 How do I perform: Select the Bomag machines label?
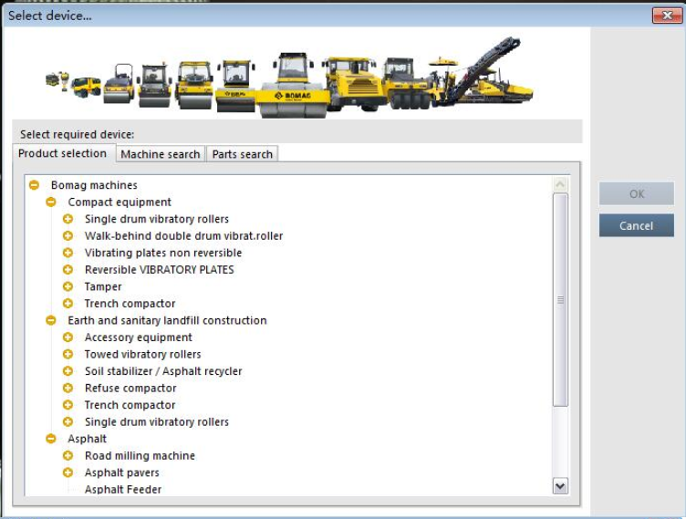click(94, 185)
